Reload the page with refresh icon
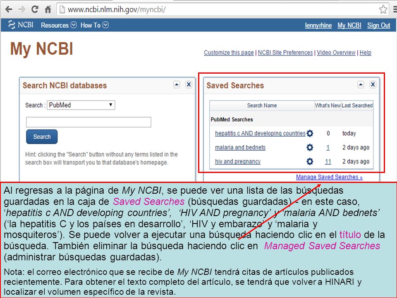 pos(35,10)
